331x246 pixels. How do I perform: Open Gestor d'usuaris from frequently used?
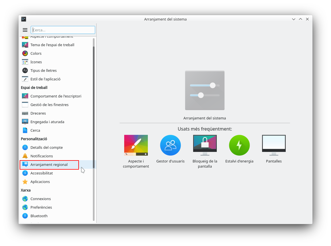coord(170,145)
